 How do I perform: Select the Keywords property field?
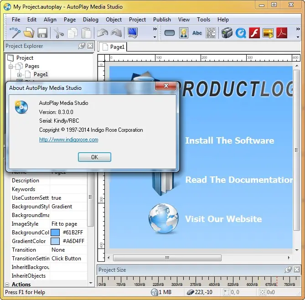68,189
